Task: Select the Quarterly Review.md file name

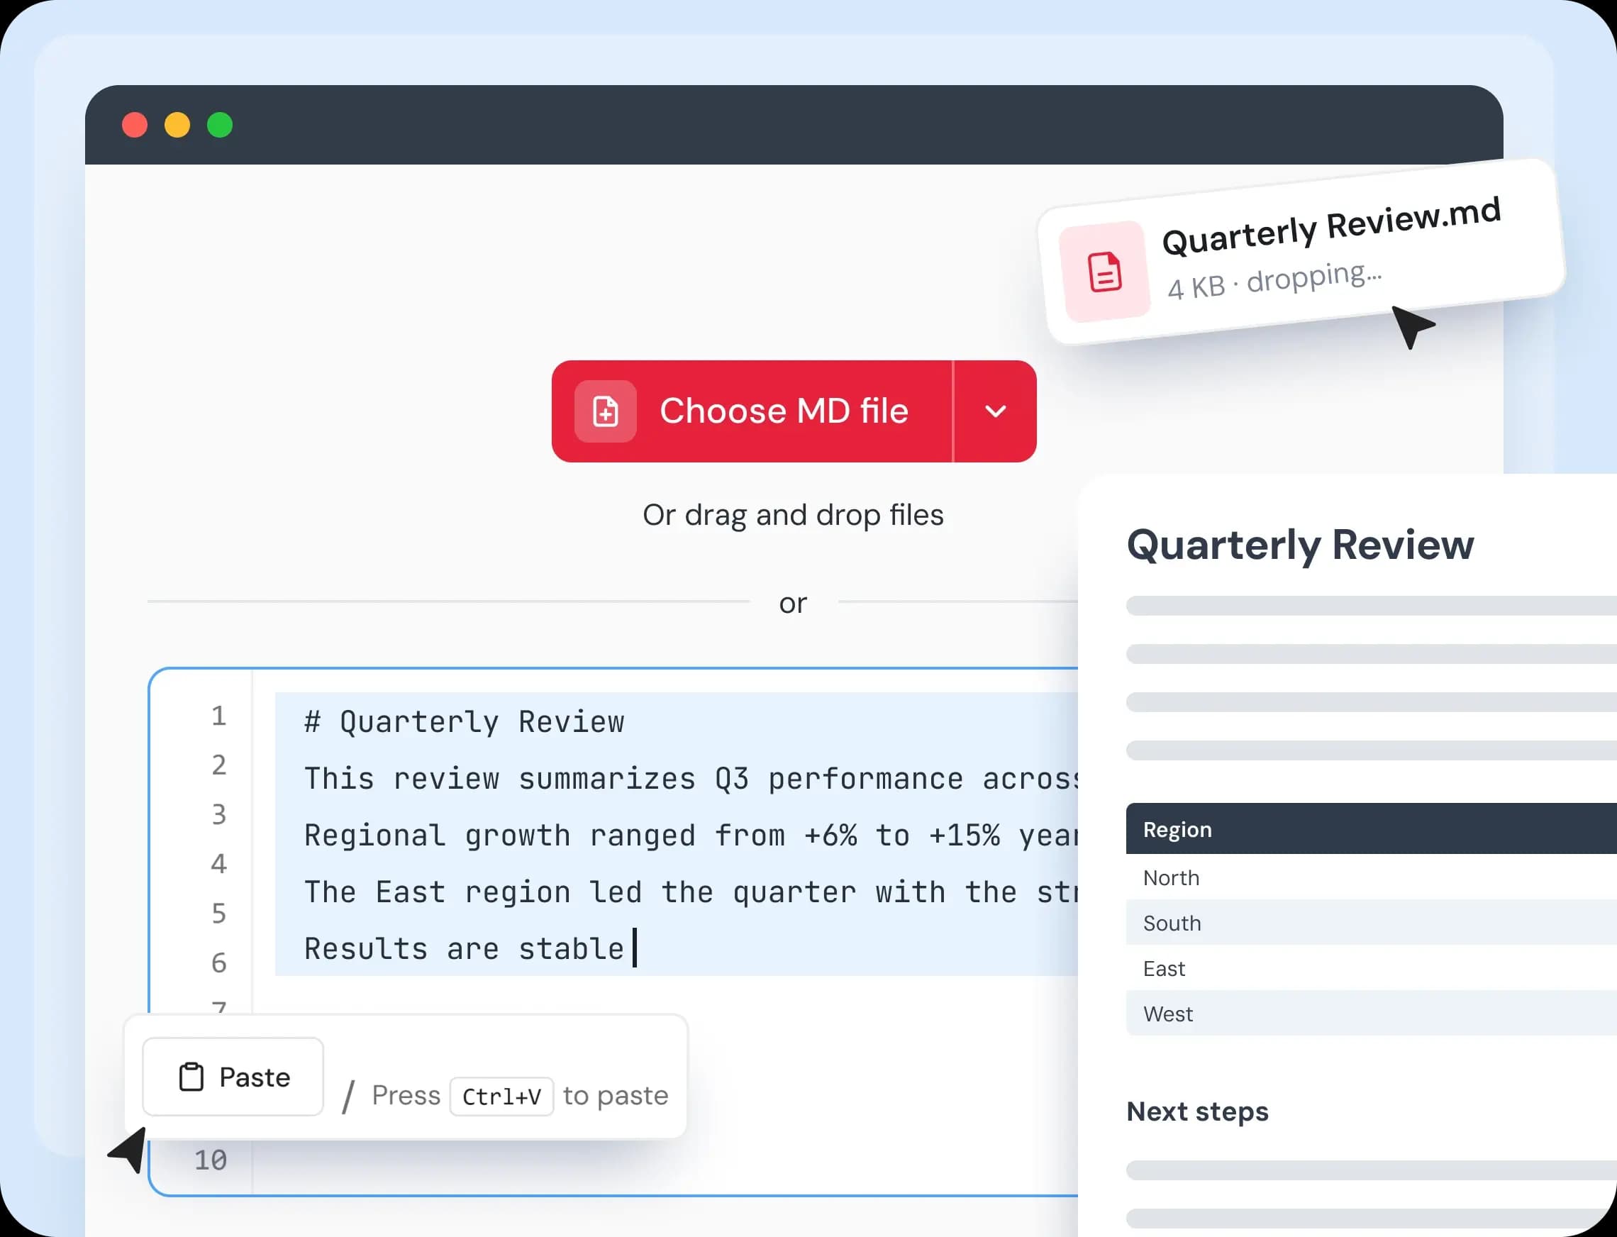Action: tap(1331, 226)
